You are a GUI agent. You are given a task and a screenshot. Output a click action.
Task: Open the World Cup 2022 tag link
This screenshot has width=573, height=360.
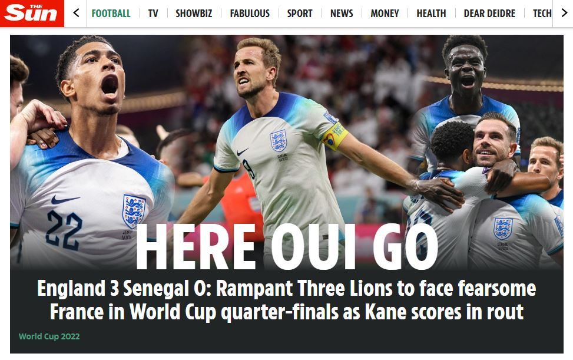click(x=49, y=336)
